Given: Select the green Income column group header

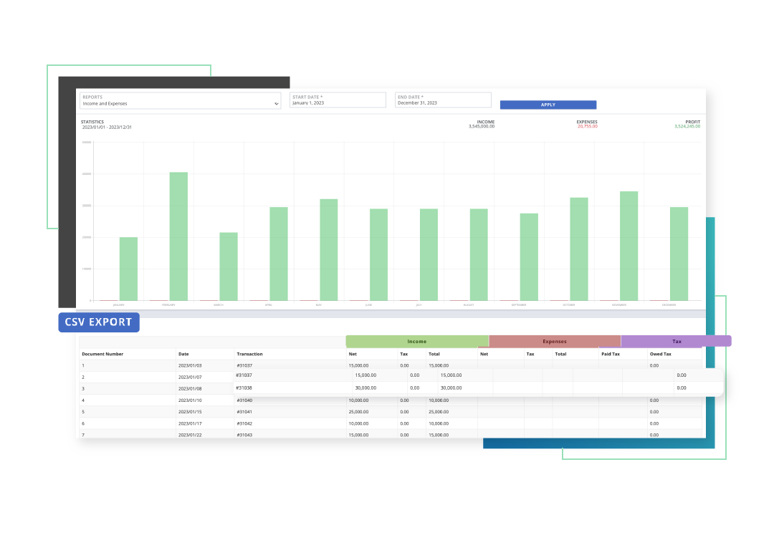Looking at the screenshot, I should (416, 342).
